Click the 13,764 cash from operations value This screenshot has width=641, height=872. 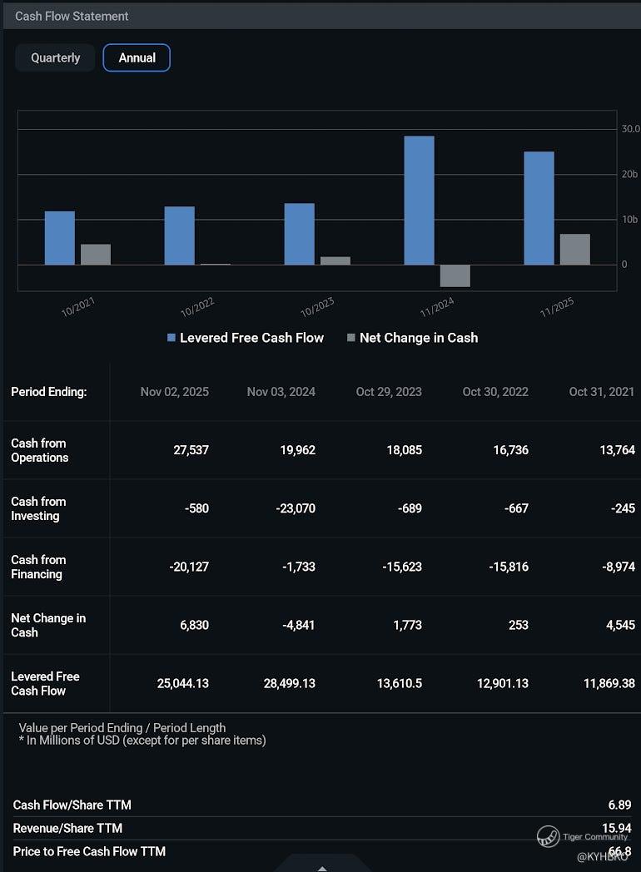pyautogui.click(x=618, y=450)
